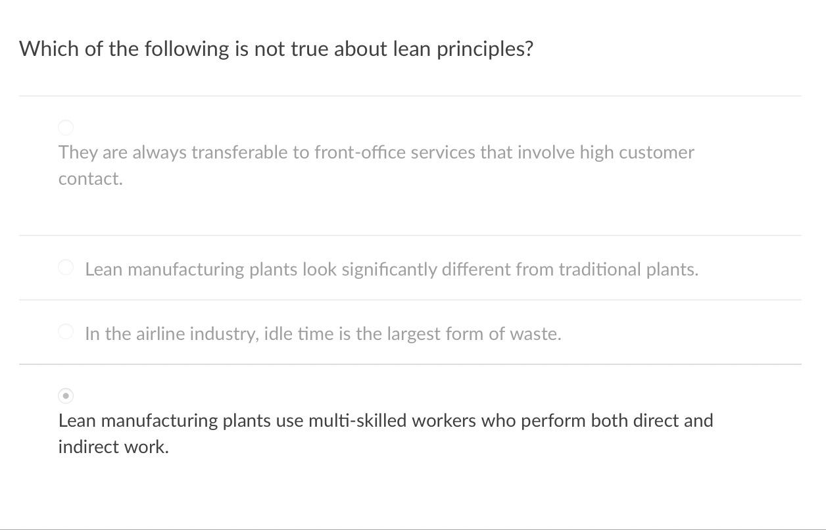
Task: Pick the idle time waste answer option
Action: (323, 333)
